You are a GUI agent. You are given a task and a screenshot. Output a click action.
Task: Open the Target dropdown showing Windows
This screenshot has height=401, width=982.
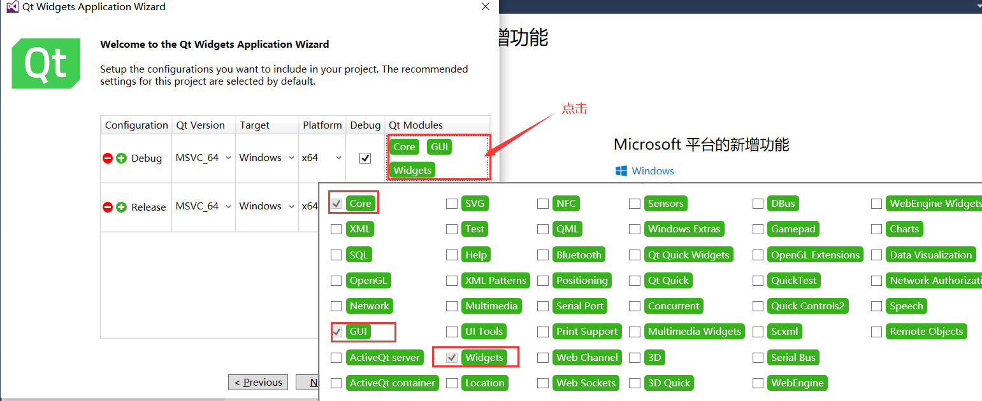pyautogui.click(x=266, y=157)
